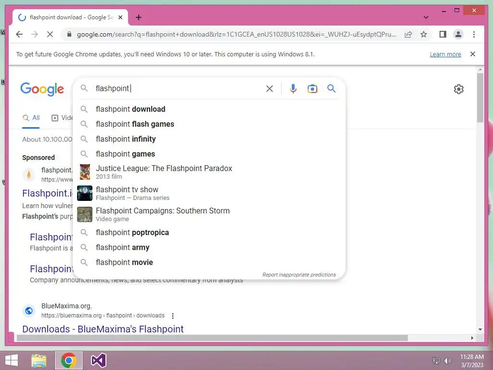This screenshot has width=493, height=370.
Task: Click Flashpoint drama series thumbnail
Action: 85,193
